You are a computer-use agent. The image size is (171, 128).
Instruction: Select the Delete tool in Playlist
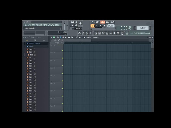pos(63,37)
